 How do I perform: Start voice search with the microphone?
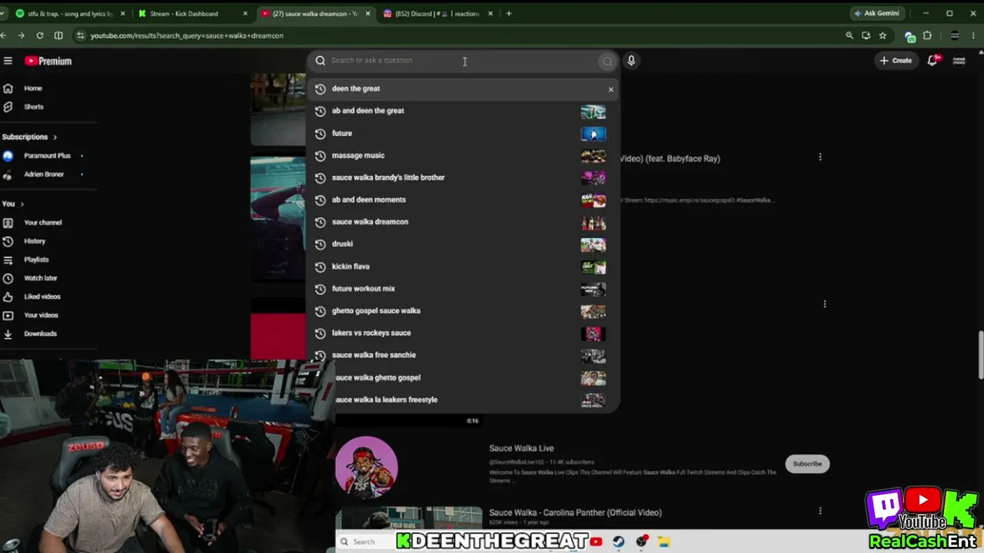pyautogui.click(x=631, y=61)
